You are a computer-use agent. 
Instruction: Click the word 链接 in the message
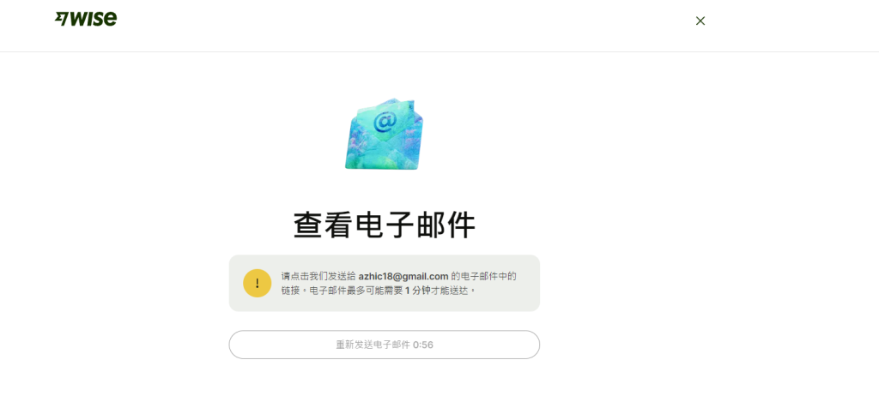[290, 291]
